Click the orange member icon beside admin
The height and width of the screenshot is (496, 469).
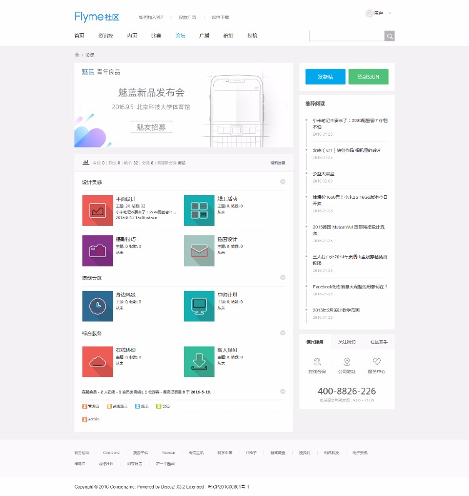pos(84,420)
